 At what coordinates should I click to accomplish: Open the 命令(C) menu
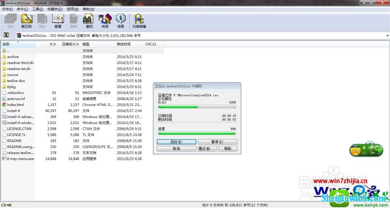coord(22,9)
